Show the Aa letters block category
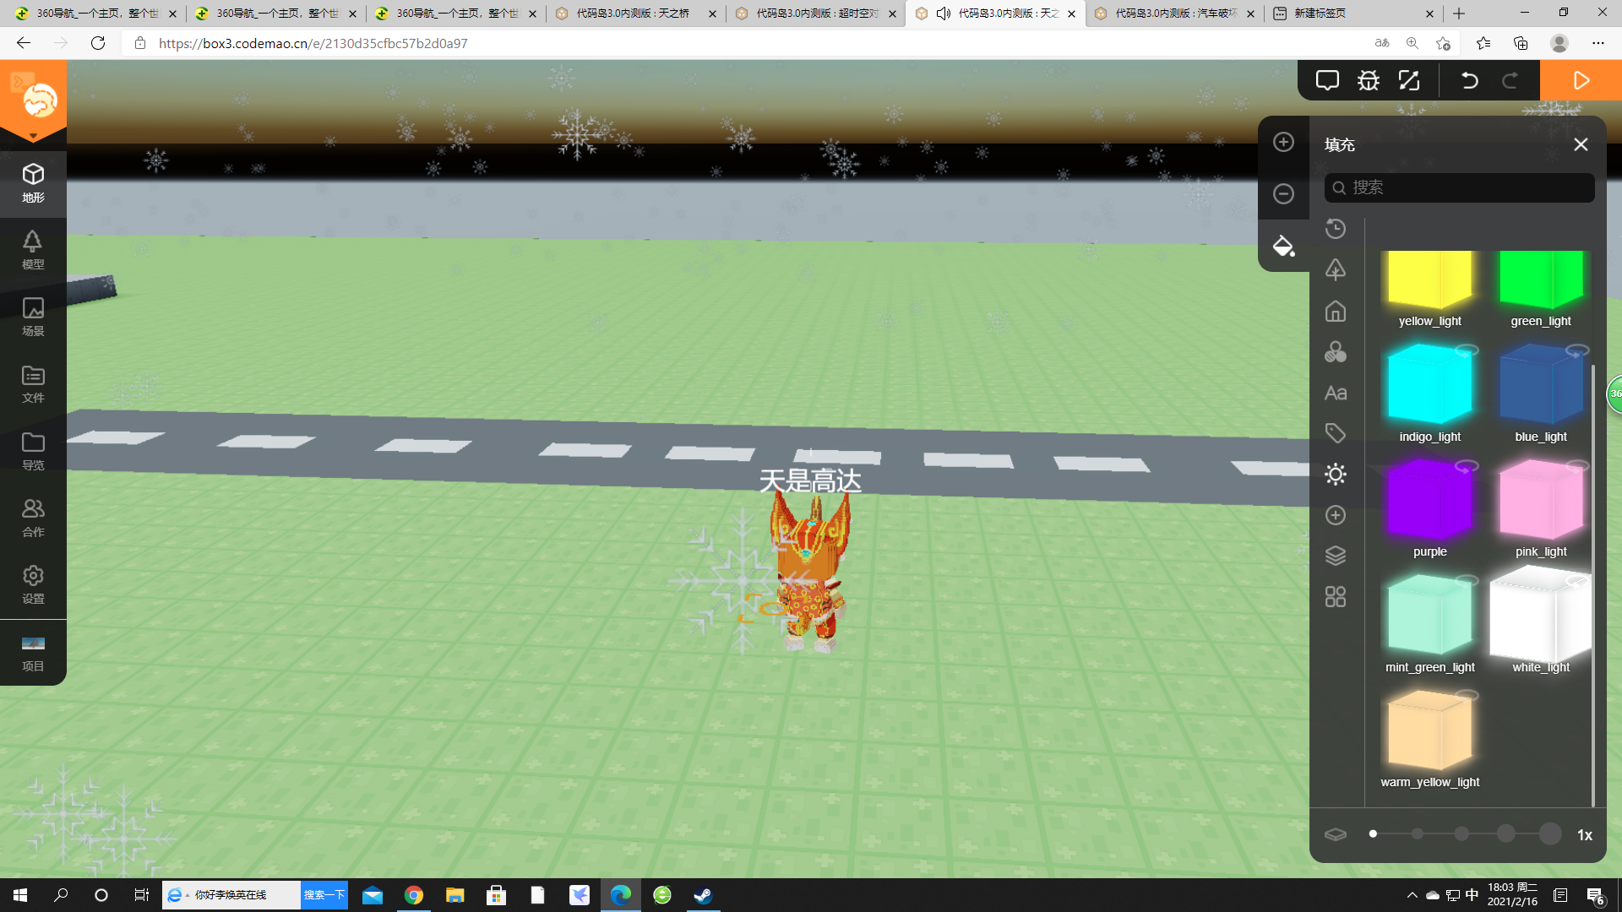 click(1336, 393)
